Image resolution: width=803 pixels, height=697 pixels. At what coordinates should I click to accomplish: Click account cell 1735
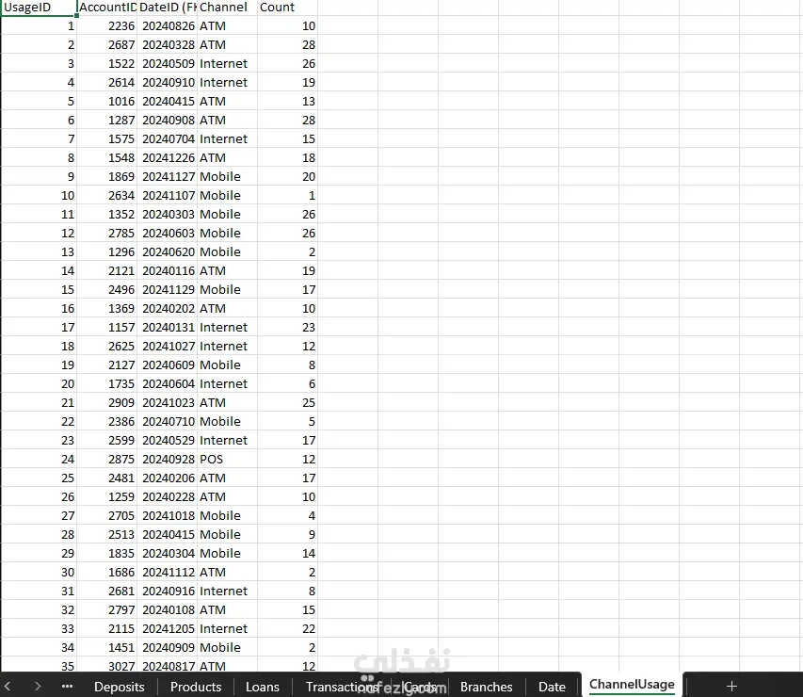tap(107, 384)
